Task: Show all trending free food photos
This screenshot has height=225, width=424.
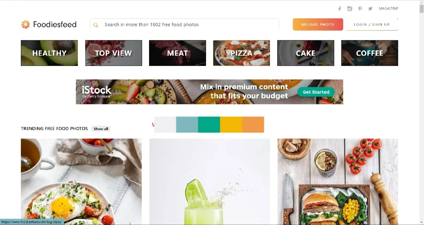Action: [x=101, y=129]
